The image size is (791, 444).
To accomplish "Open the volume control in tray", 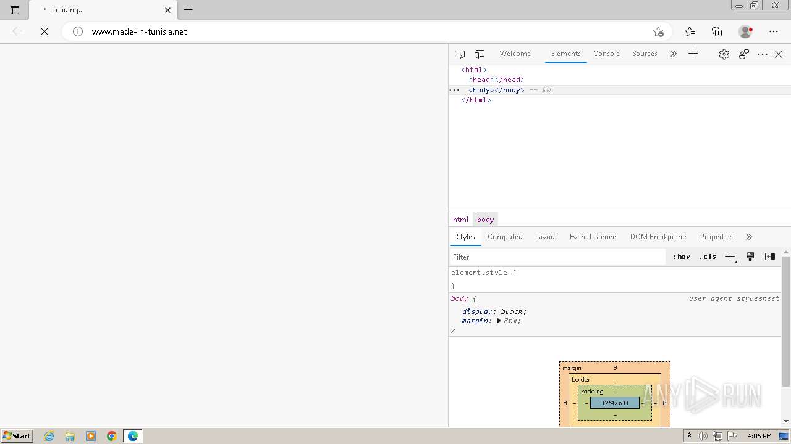I will pyautogui.click(x=703, y=436).
